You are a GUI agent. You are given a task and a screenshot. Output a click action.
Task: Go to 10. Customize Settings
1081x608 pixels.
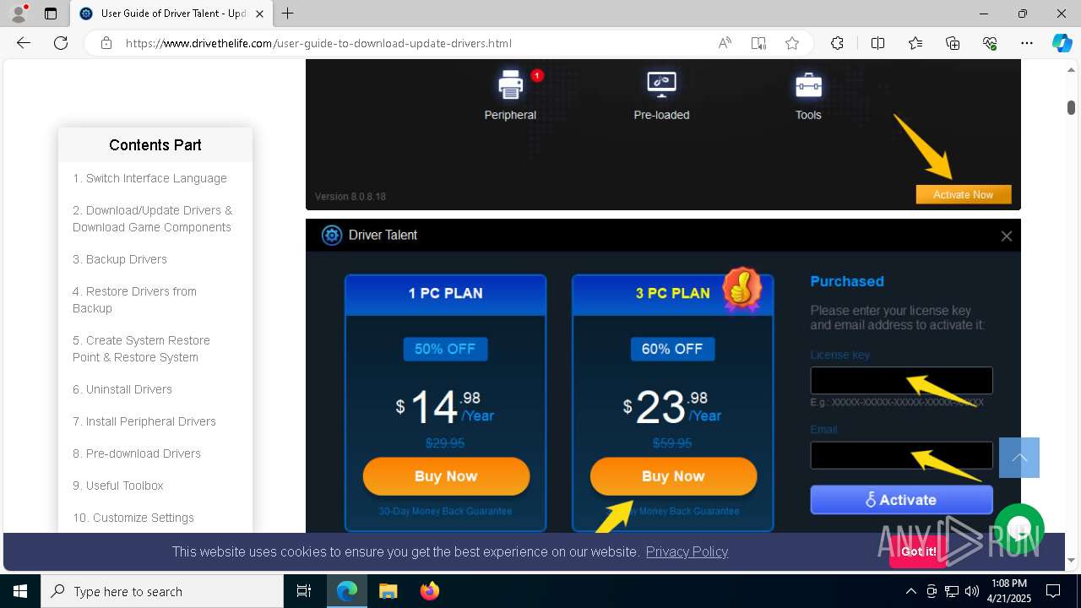point(133,518)
